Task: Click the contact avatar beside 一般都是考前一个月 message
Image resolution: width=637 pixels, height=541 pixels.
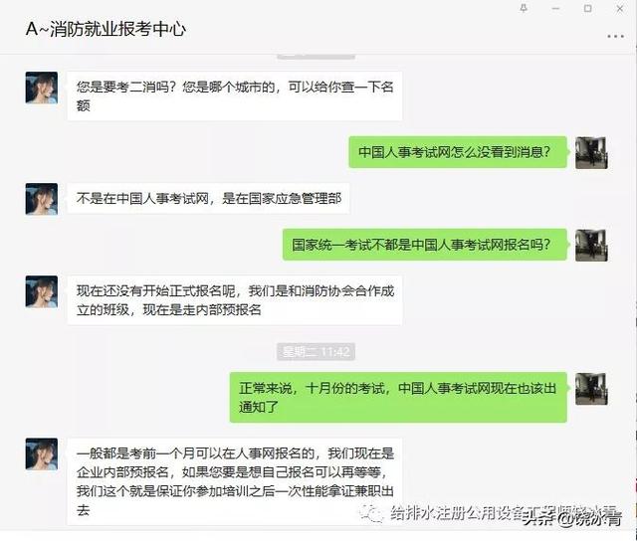Action: tap(42, 453)
